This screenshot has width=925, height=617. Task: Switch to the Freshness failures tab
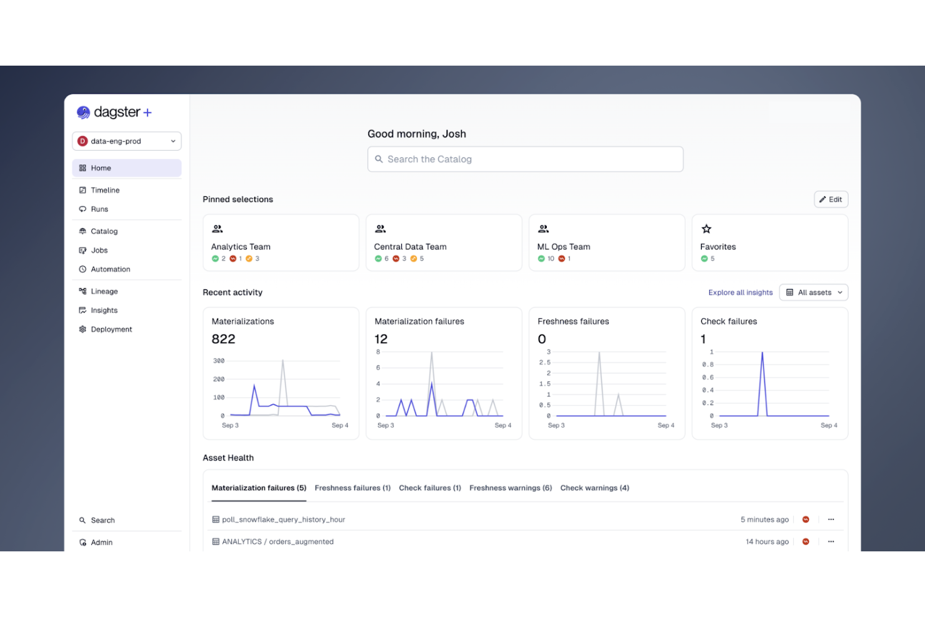pos(352,488)
